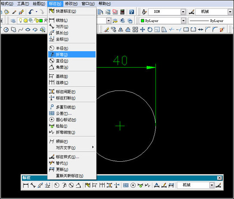Click the Array grid icon in the modify toolbar

(135, 30)
